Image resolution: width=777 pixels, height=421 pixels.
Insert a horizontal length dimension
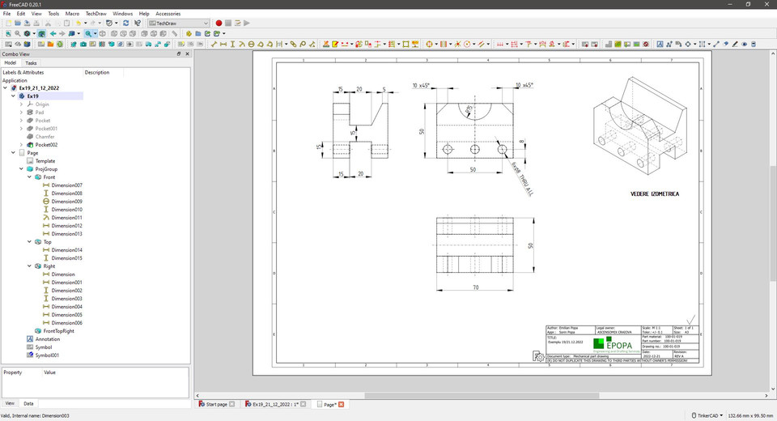[223, 44]
